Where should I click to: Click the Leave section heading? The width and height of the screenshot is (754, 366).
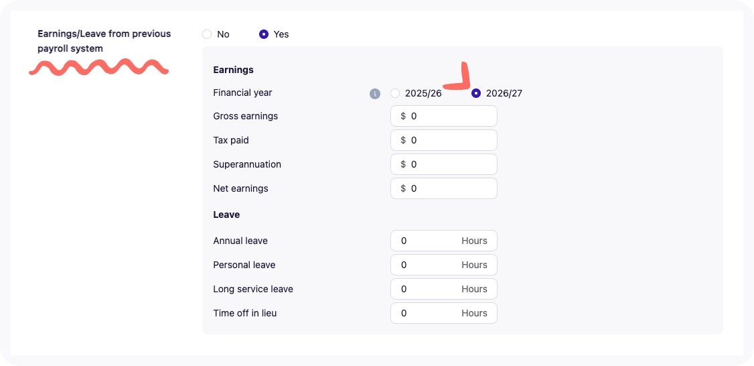click(x=226, y=215)
